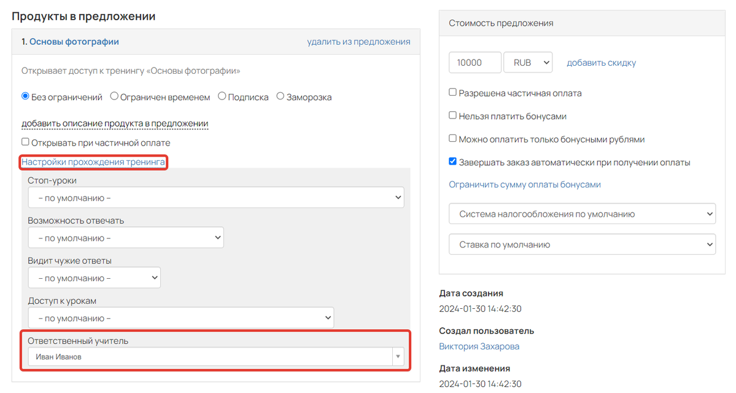Click text 'Открывает доступ к тренингу «Основы фотографии»'

pos(131,71)
